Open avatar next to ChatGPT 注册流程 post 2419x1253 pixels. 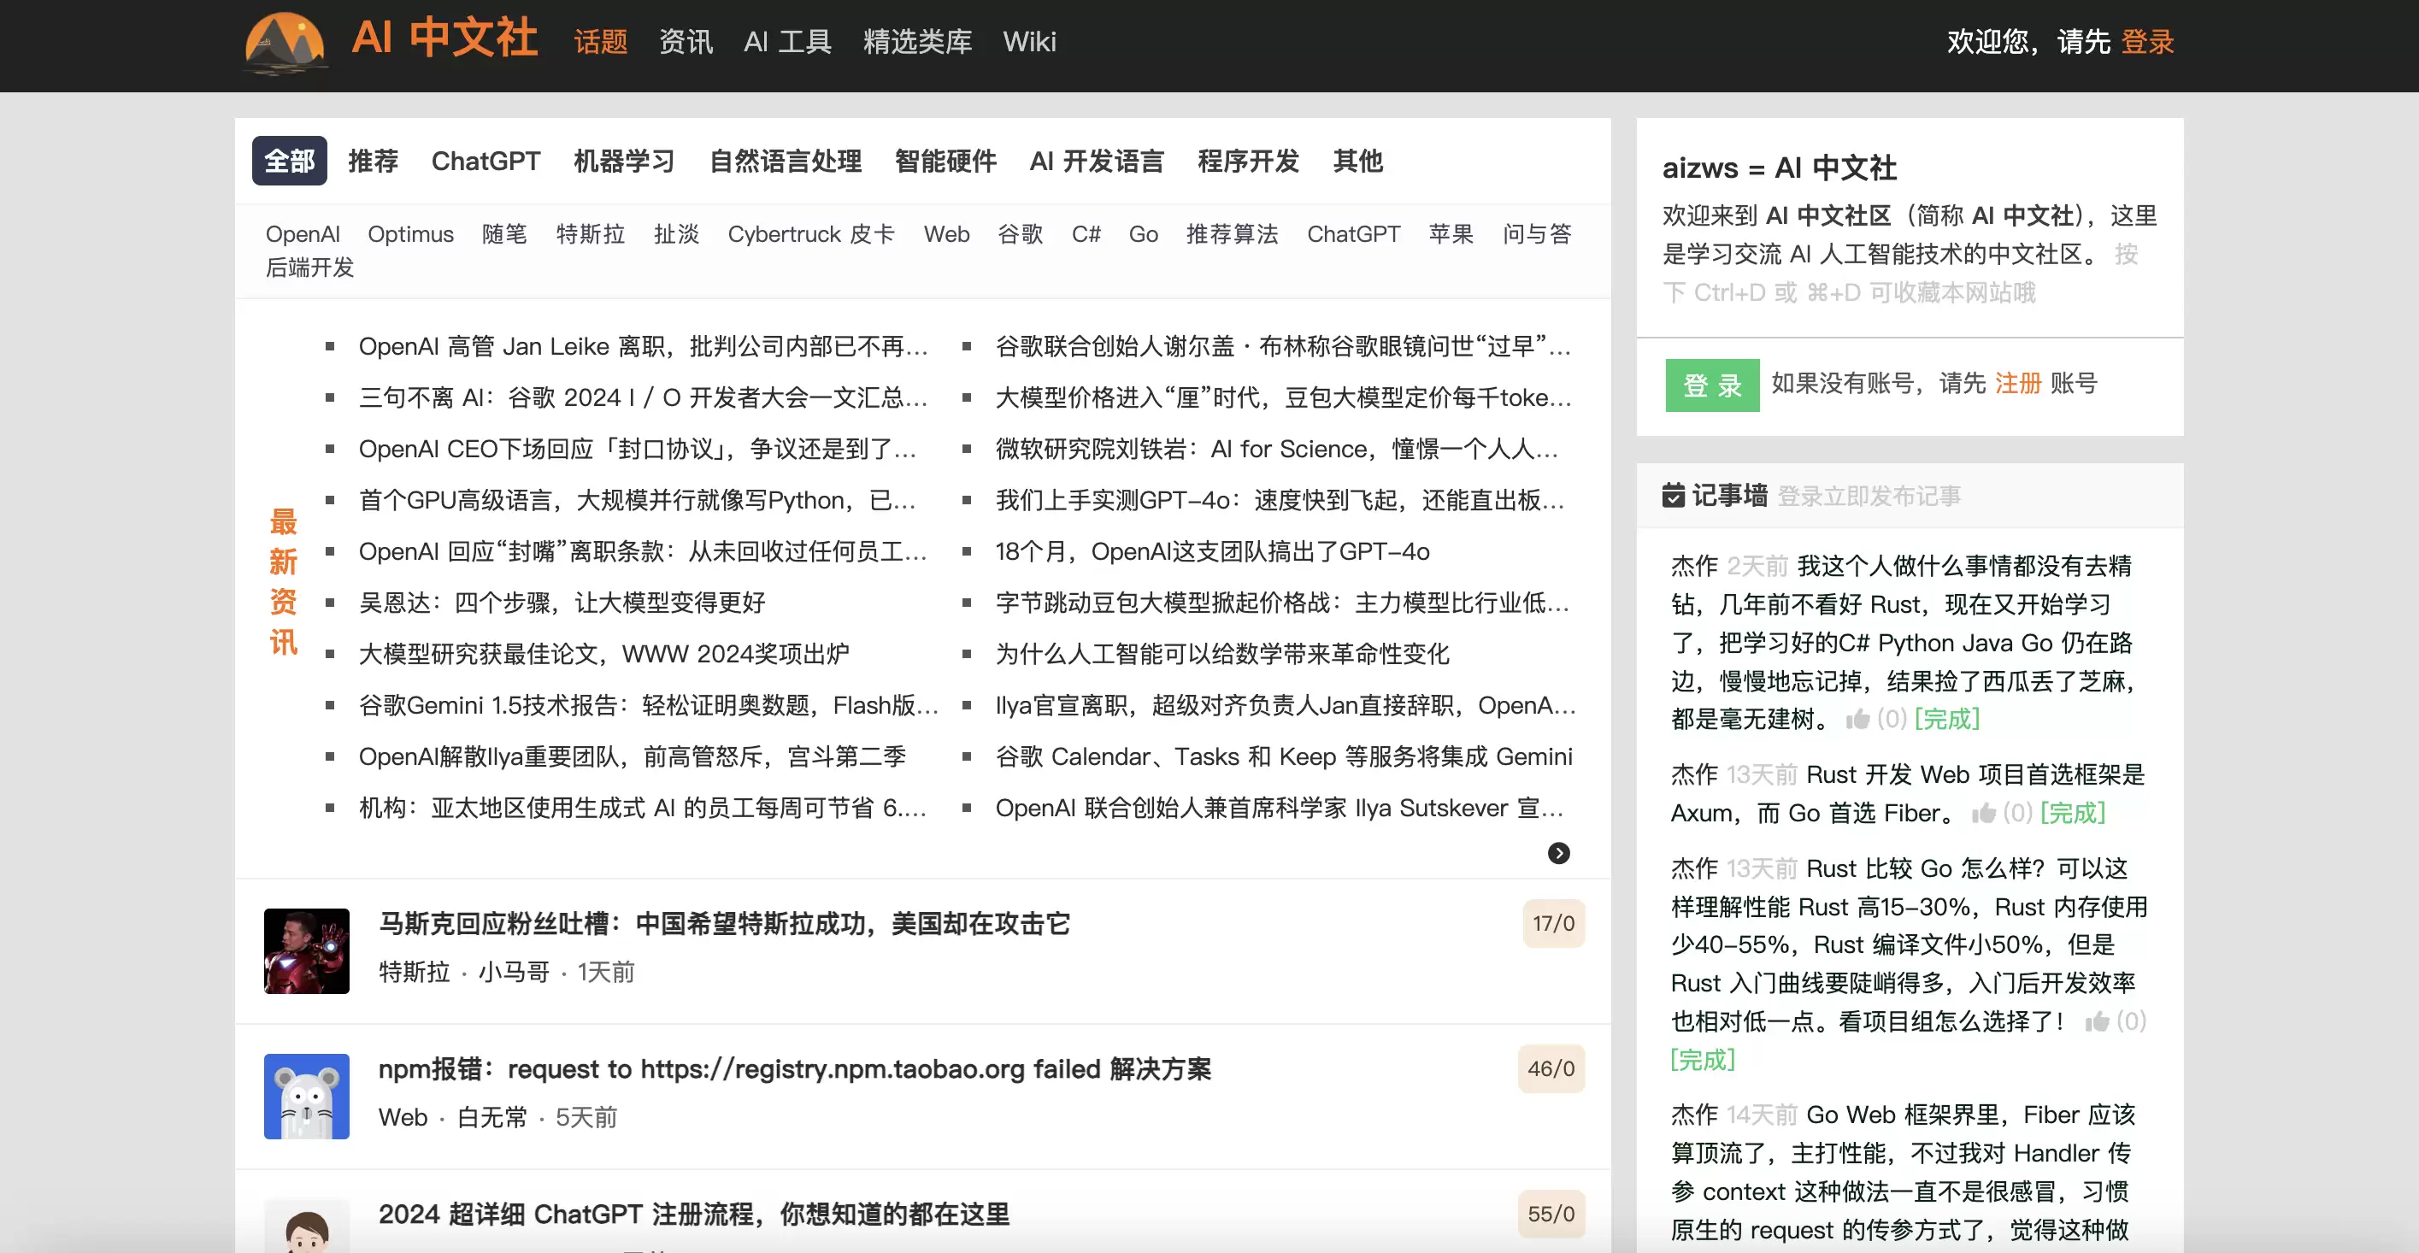(x=306, y=1227)
